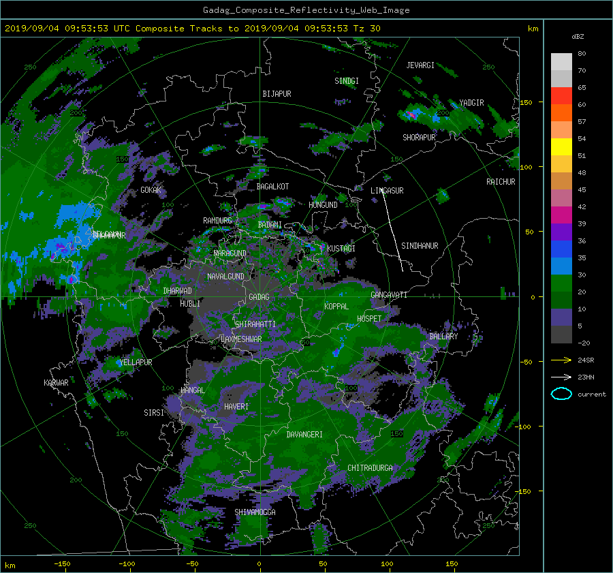This screenshot has height=573, width=613.
Task: Click the 'HAVERI' city label
Action: point(236,407)
